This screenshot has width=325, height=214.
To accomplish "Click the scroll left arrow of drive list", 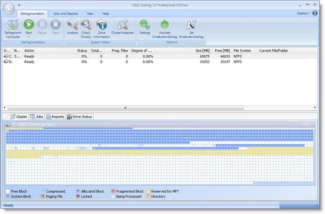I will (x=5, y=108).
